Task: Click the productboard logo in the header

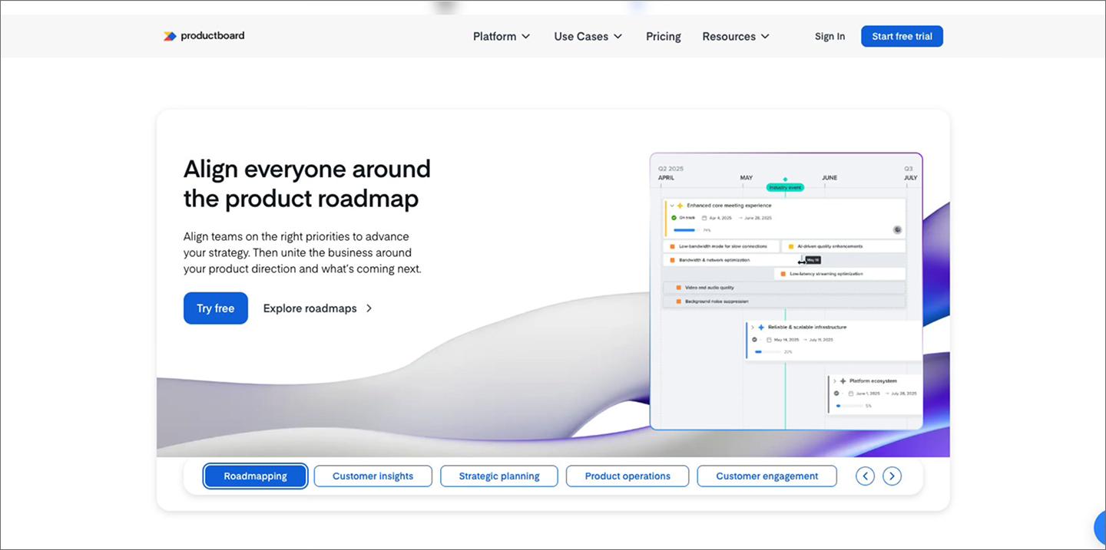Action: point(204,35)
